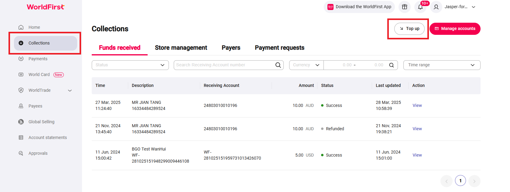Click the amount range search icon
The height and width of the screenshot is (192, 510).
pyautogui.click(x=392, y=65)
